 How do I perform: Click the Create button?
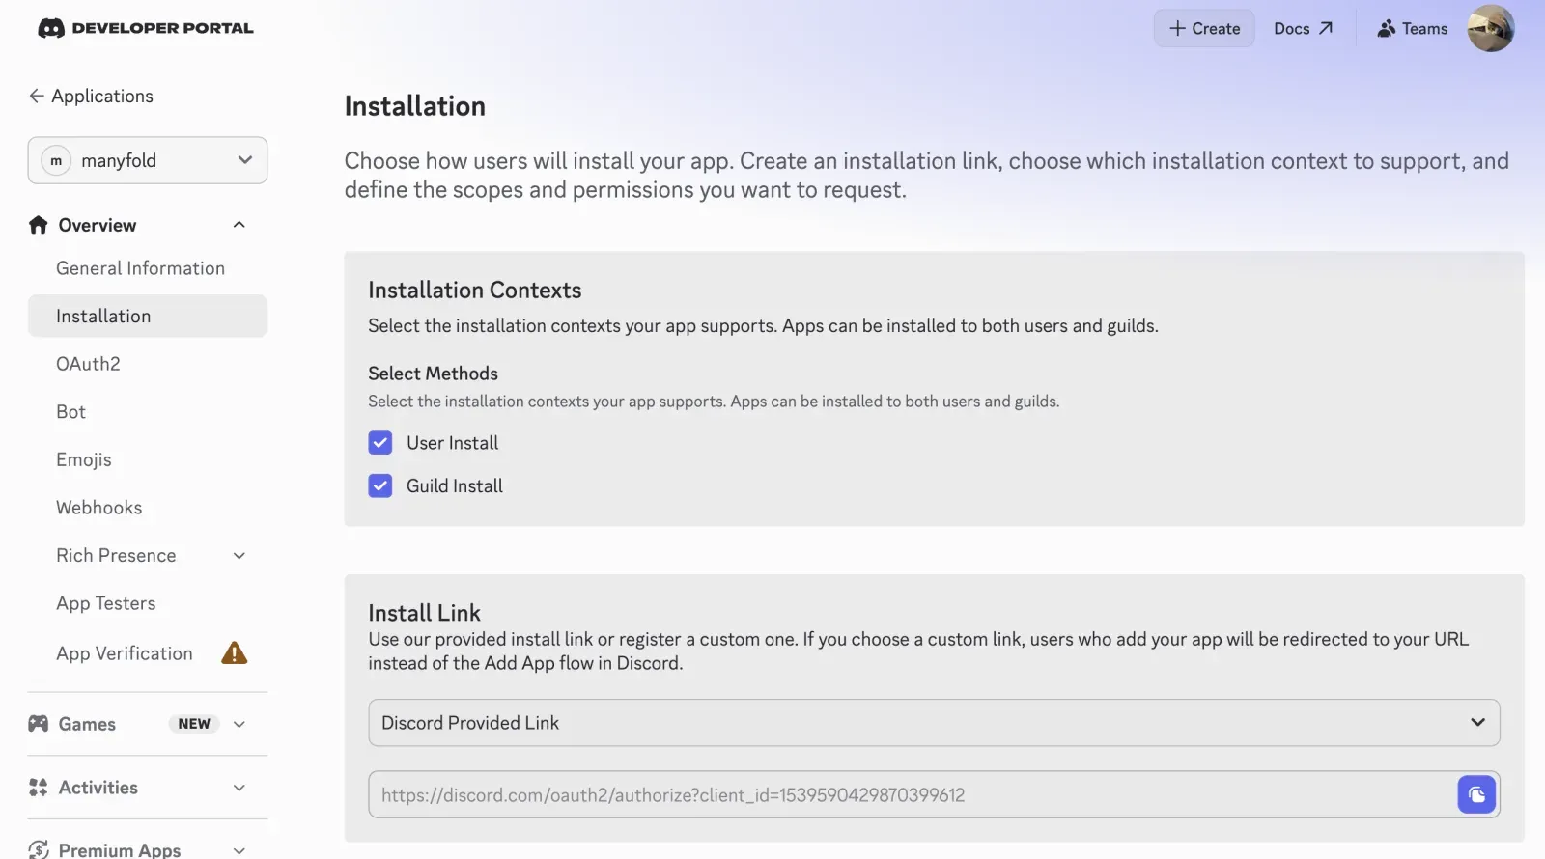[x=1204, y=28]
